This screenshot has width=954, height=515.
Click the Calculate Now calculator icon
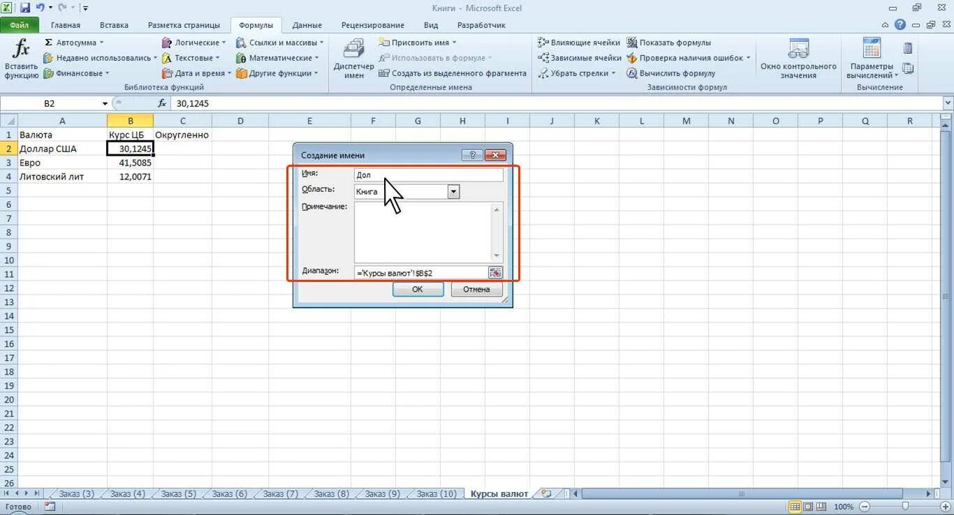(908, 49)
